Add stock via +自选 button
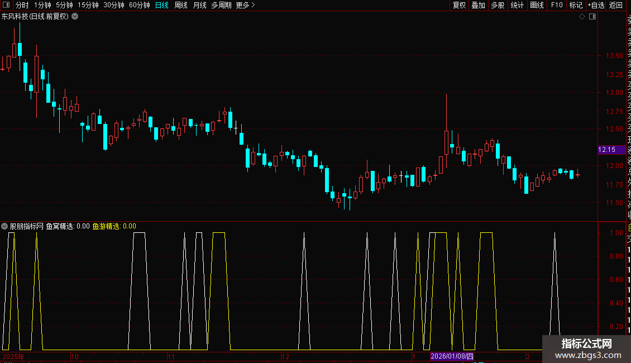Image resolution: width=631 pixels, height=363 pixels. (x=596, y=5)
